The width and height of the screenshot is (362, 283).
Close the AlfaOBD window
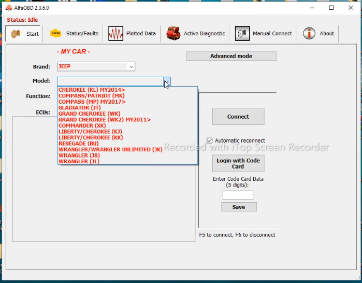pos(351,8)
